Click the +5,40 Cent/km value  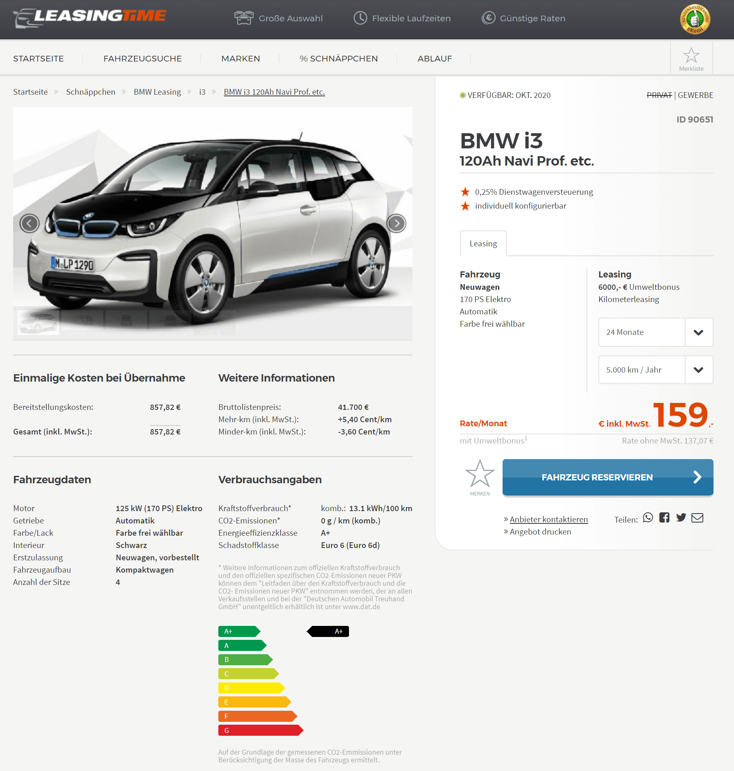pyautogui.click(x=365, y=419)
